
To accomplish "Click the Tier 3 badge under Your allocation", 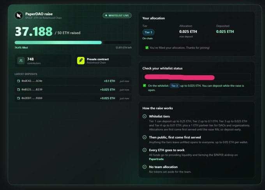I will pyautogui.click(x=148, y=32).
